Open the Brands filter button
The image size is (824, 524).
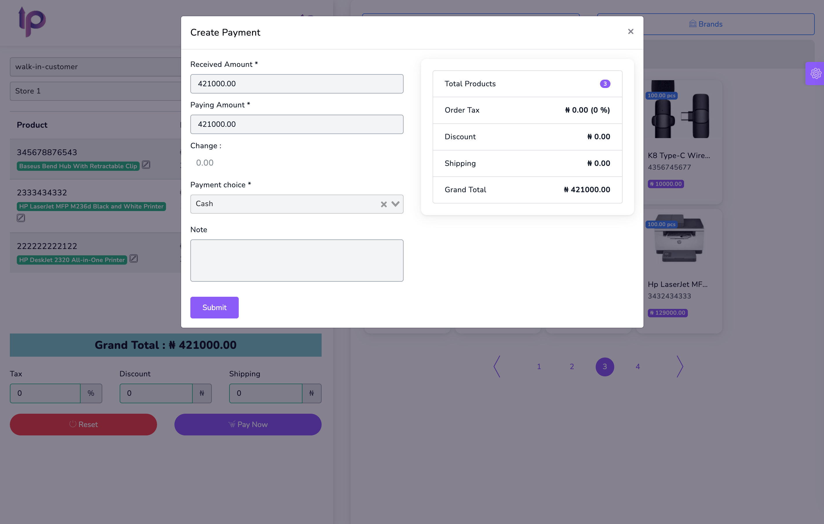point(705,24)
